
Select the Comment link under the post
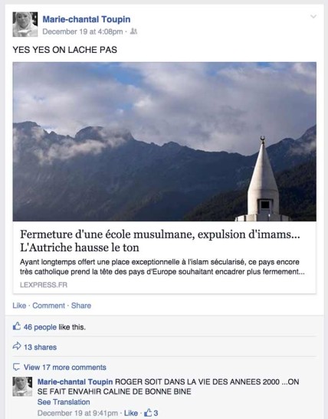pos(48,306)
